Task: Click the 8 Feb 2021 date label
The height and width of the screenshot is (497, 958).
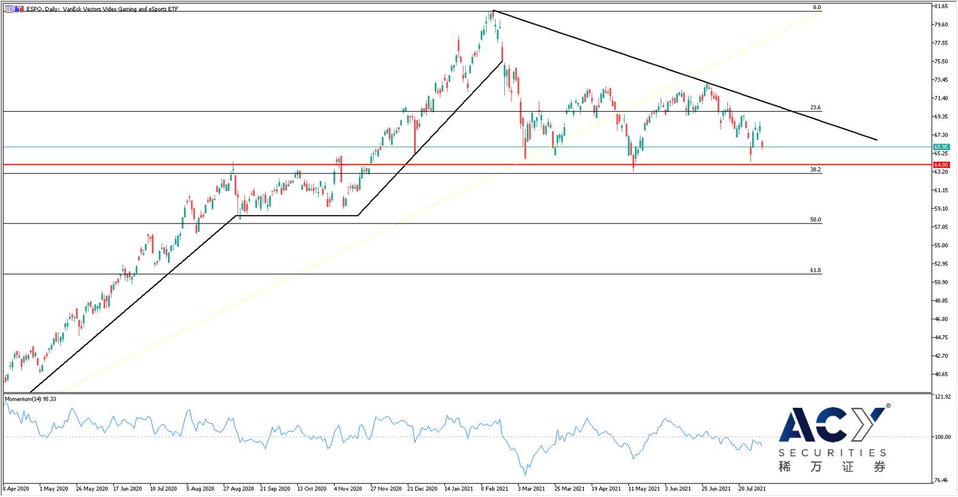Action: [495, 488]
